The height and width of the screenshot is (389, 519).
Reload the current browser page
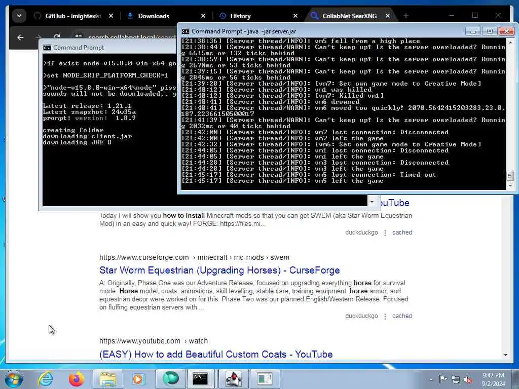[57, 36]
